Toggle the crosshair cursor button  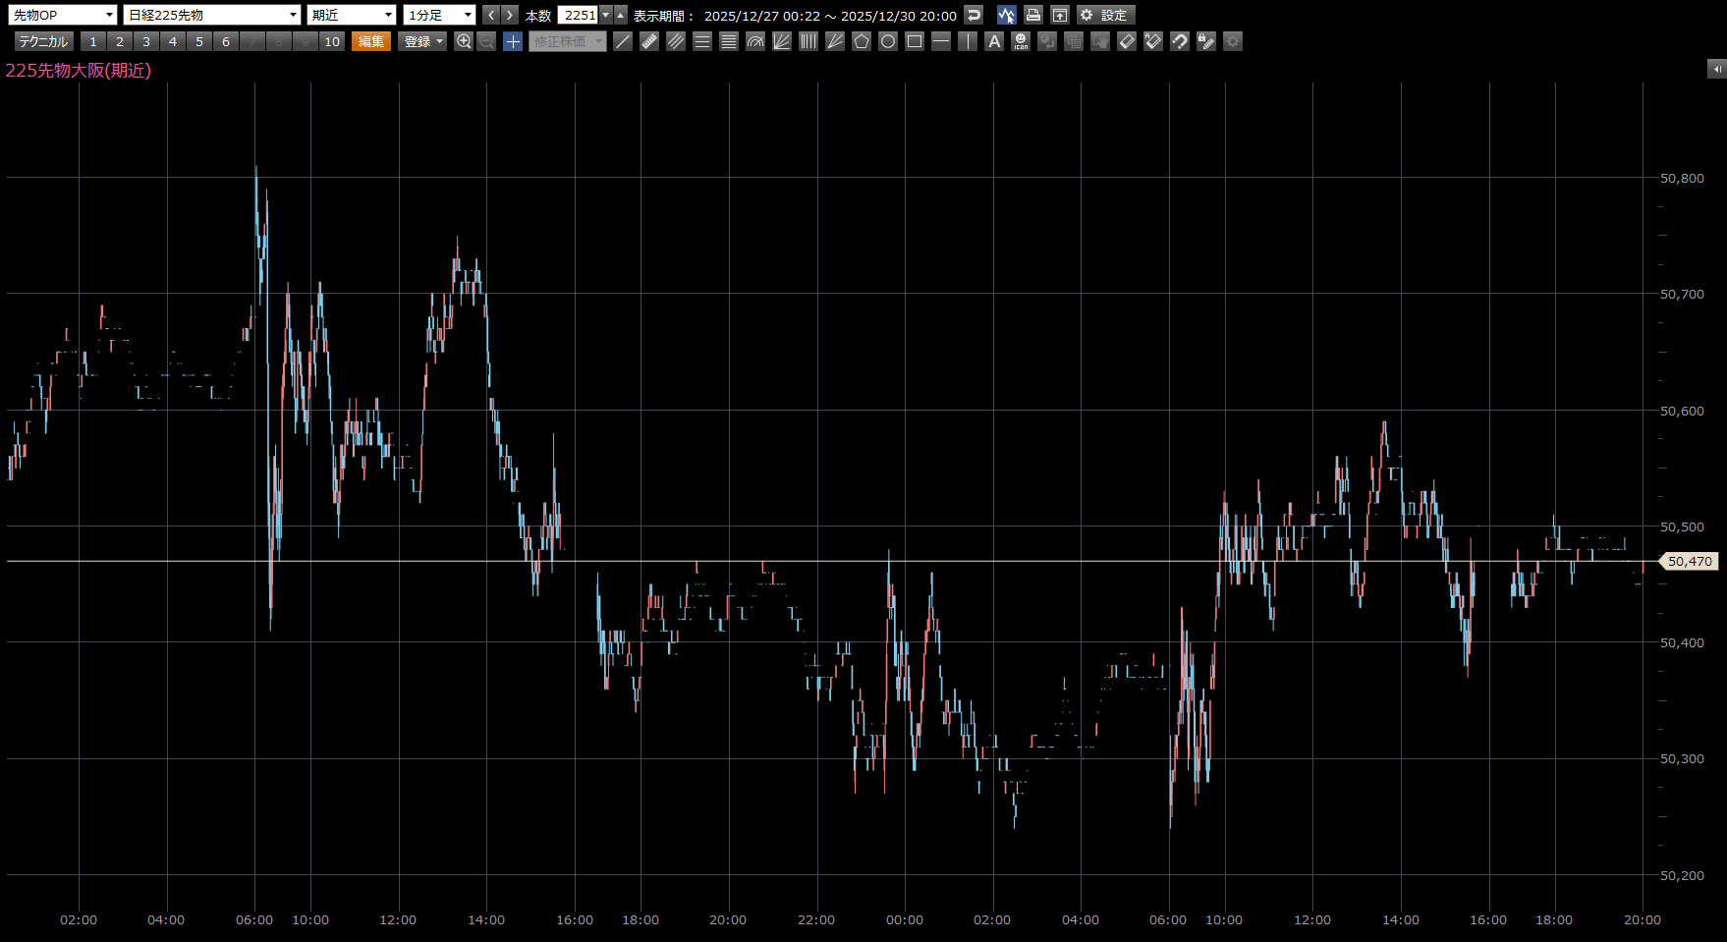[x=513, y=41]
